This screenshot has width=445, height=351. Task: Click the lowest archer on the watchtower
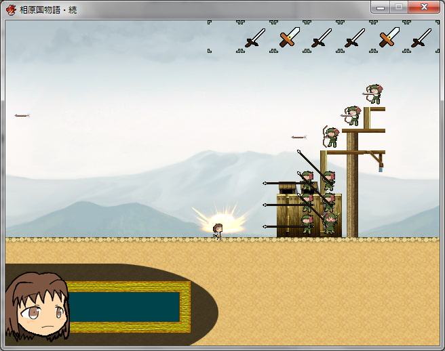point(330,138)
